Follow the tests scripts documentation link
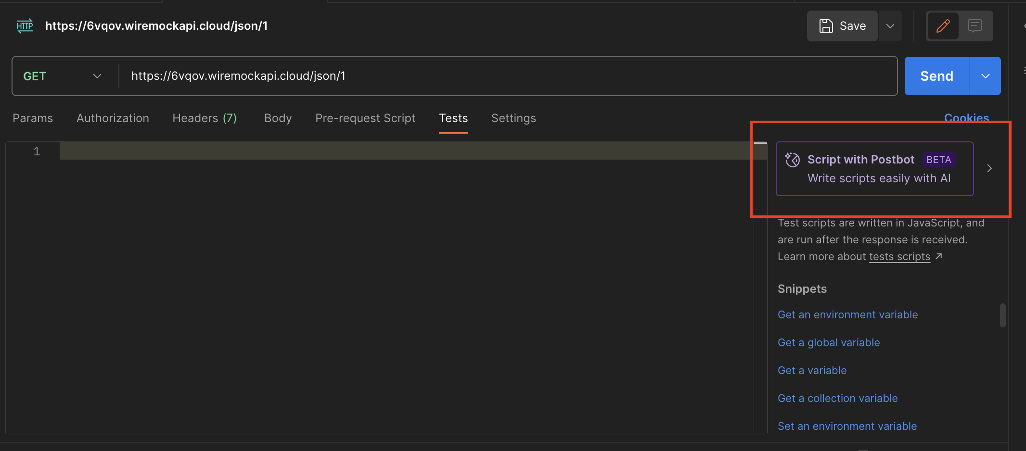This screenshot has height=451, width=1026. click(899, 257)
